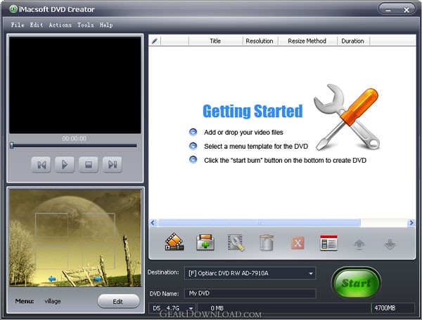The width and height of the screenshot is (422, 320).
Task: Stop the preview playback
Action: point(89,165)
